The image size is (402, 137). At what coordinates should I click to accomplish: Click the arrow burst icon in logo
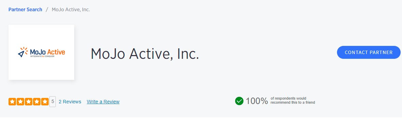pos(22,52)
